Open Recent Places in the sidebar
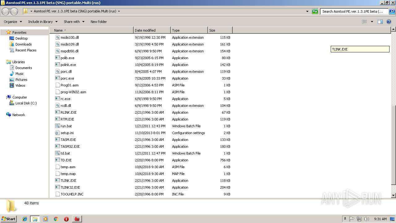396x223 pixels. pyautogui.click(x=26, y=50)
